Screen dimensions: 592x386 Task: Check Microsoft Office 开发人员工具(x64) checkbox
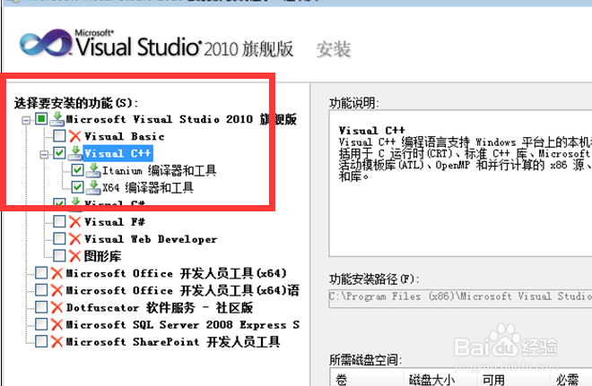41,272
